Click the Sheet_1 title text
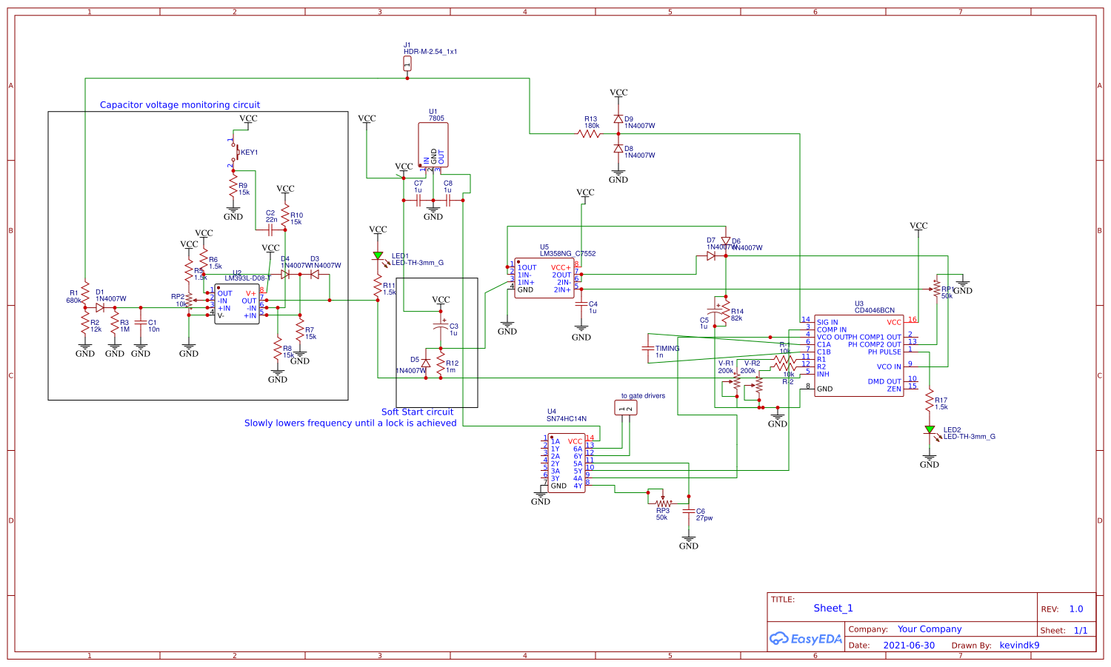The image size is (1111, 667). coord(835,608)
